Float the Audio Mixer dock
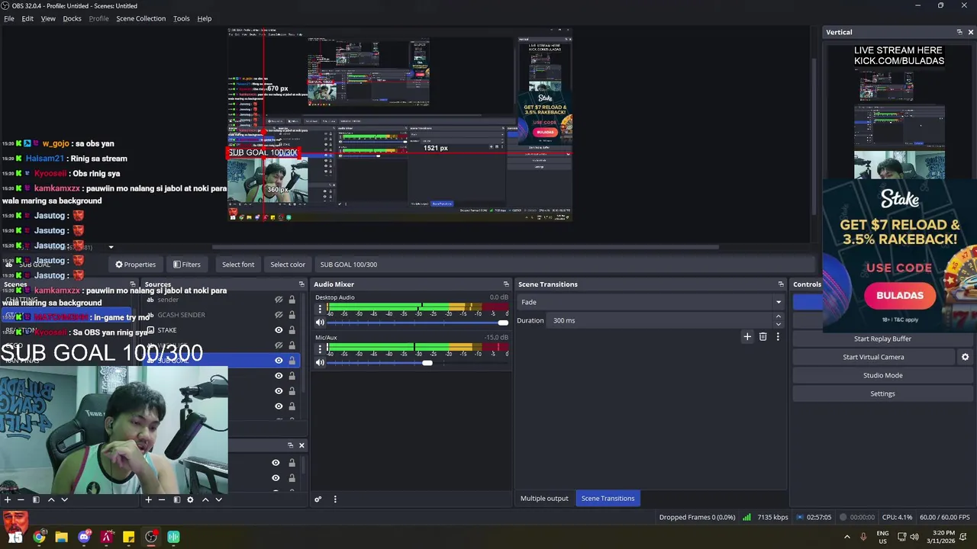 pos(505,284)
